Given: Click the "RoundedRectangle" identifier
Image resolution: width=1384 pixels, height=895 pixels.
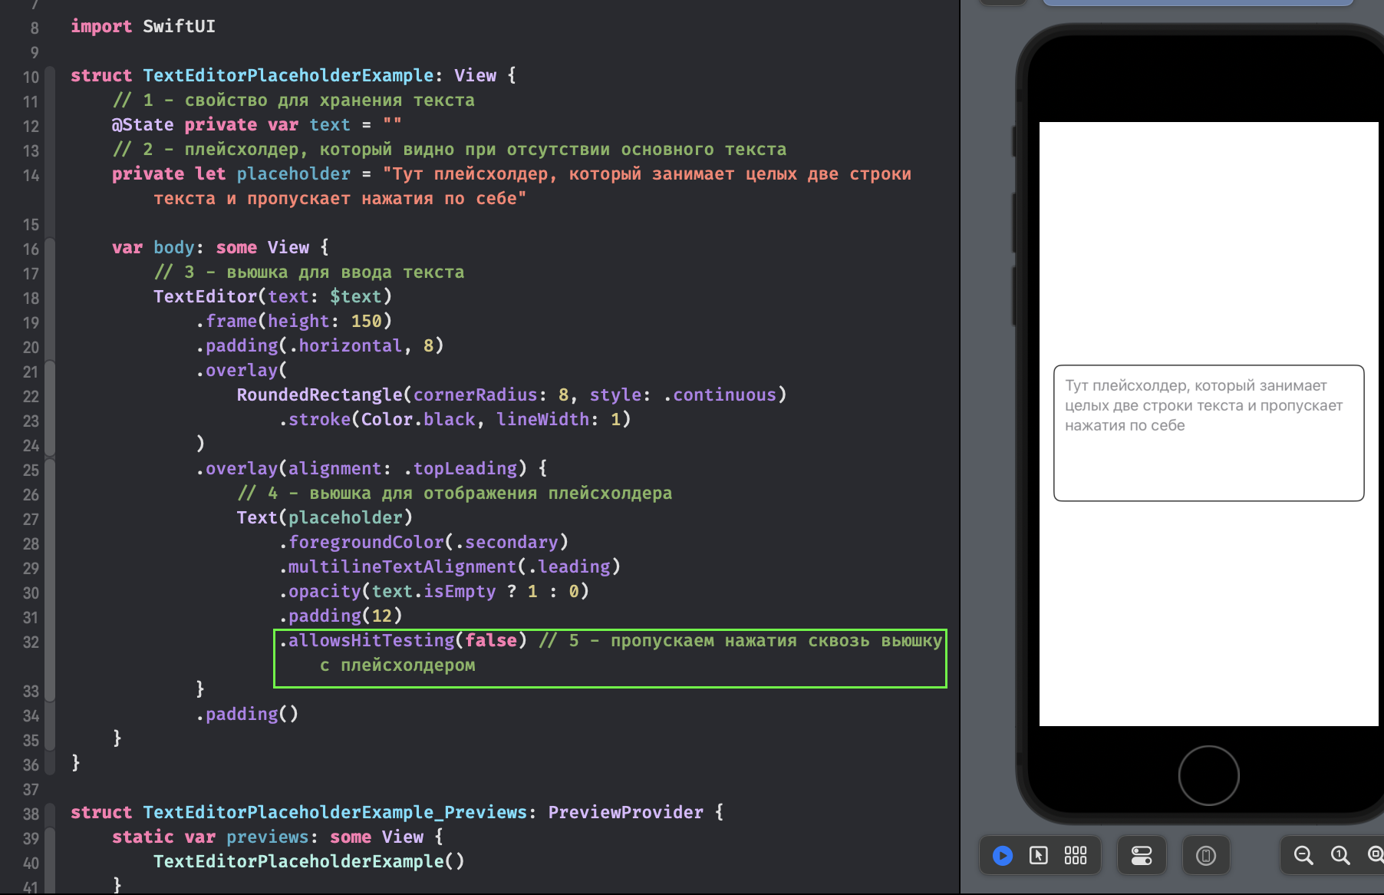Looking at the screenshot, I should (x=320, y=395).
